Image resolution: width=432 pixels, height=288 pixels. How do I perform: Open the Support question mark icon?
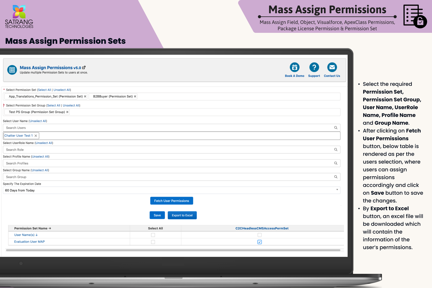click(x=314, y=67)
